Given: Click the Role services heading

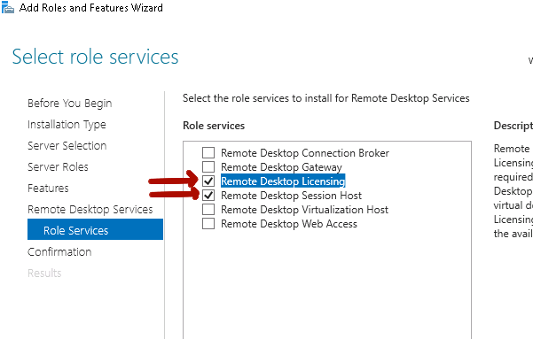Looking at the screenshot, I should coord(214,126).
